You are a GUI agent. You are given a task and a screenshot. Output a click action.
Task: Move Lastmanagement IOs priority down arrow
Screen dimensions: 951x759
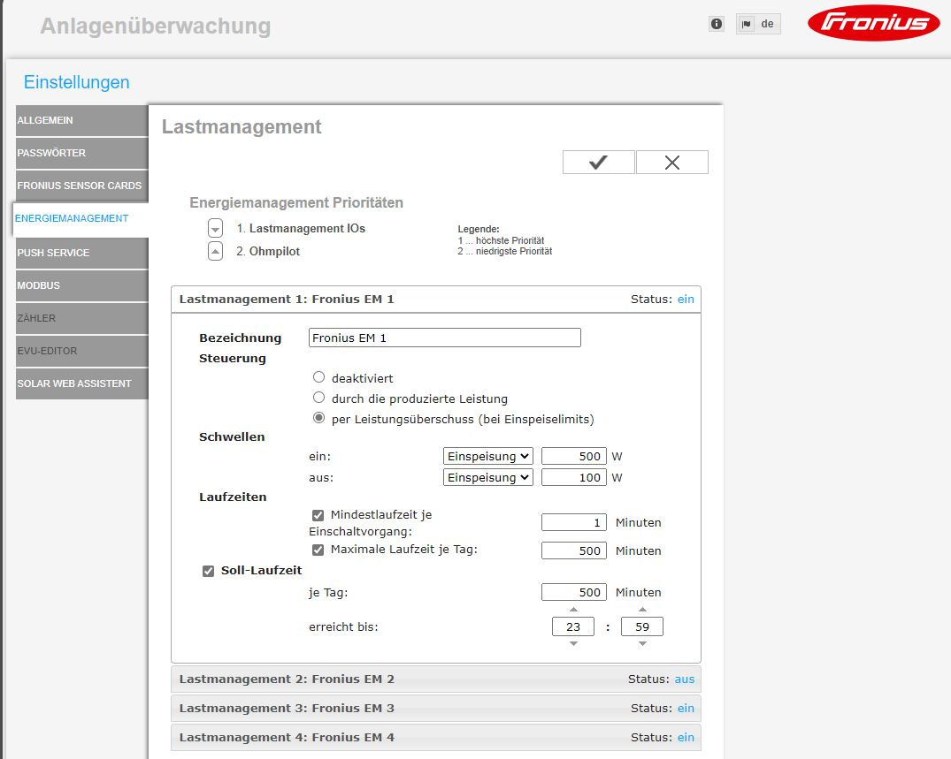[215, 228]
